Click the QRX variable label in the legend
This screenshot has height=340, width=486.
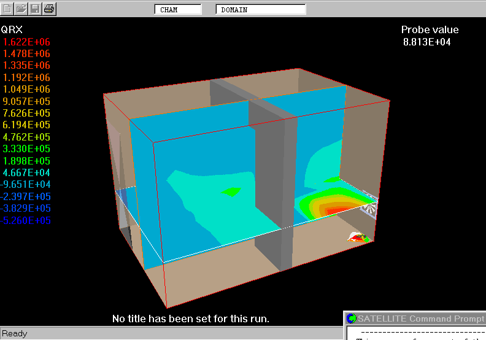pos(12,29)
